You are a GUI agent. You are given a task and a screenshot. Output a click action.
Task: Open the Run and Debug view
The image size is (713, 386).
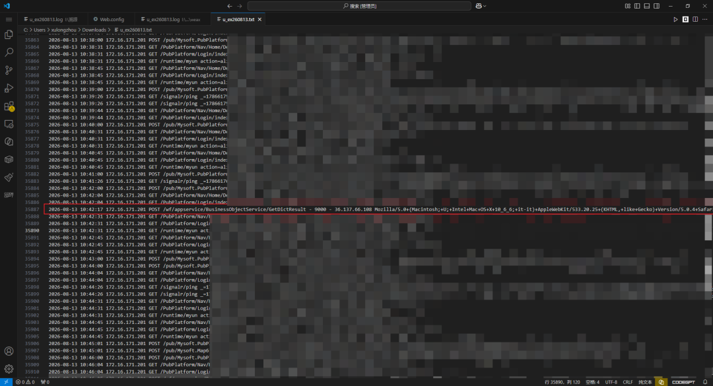tap(9, 88)
